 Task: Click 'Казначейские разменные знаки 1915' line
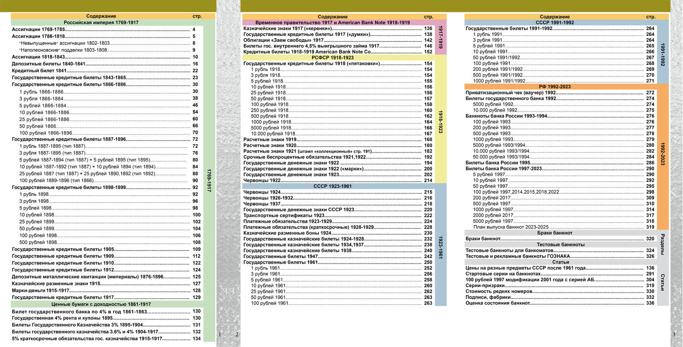pyautogui.click(x=106, y=283)
